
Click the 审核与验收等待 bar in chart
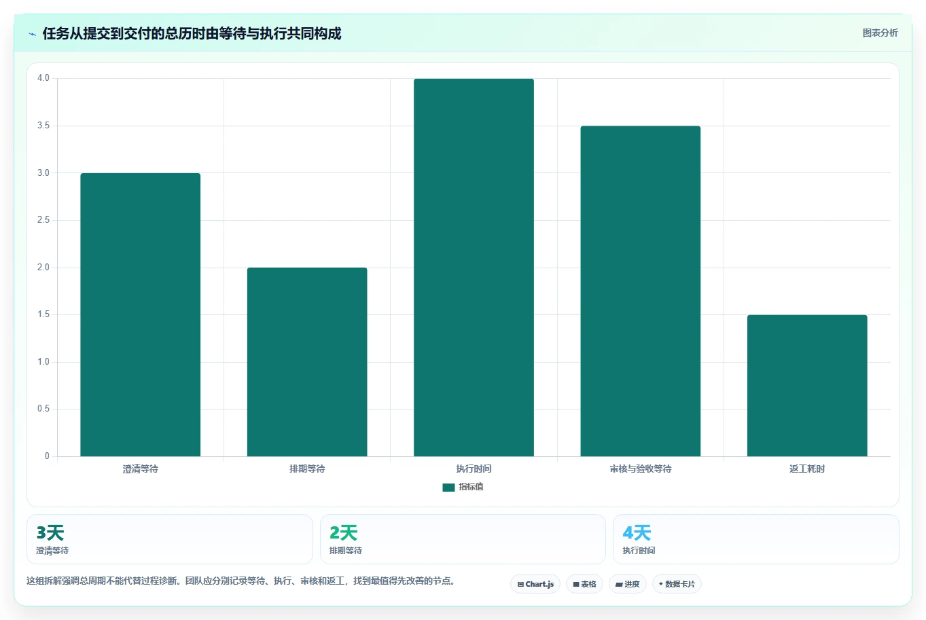641,291
